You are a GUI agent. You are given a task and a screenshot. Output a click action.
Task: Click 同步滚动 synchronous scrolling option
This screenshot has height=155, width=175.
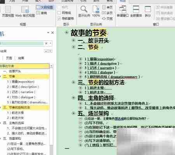click(164, 13)
